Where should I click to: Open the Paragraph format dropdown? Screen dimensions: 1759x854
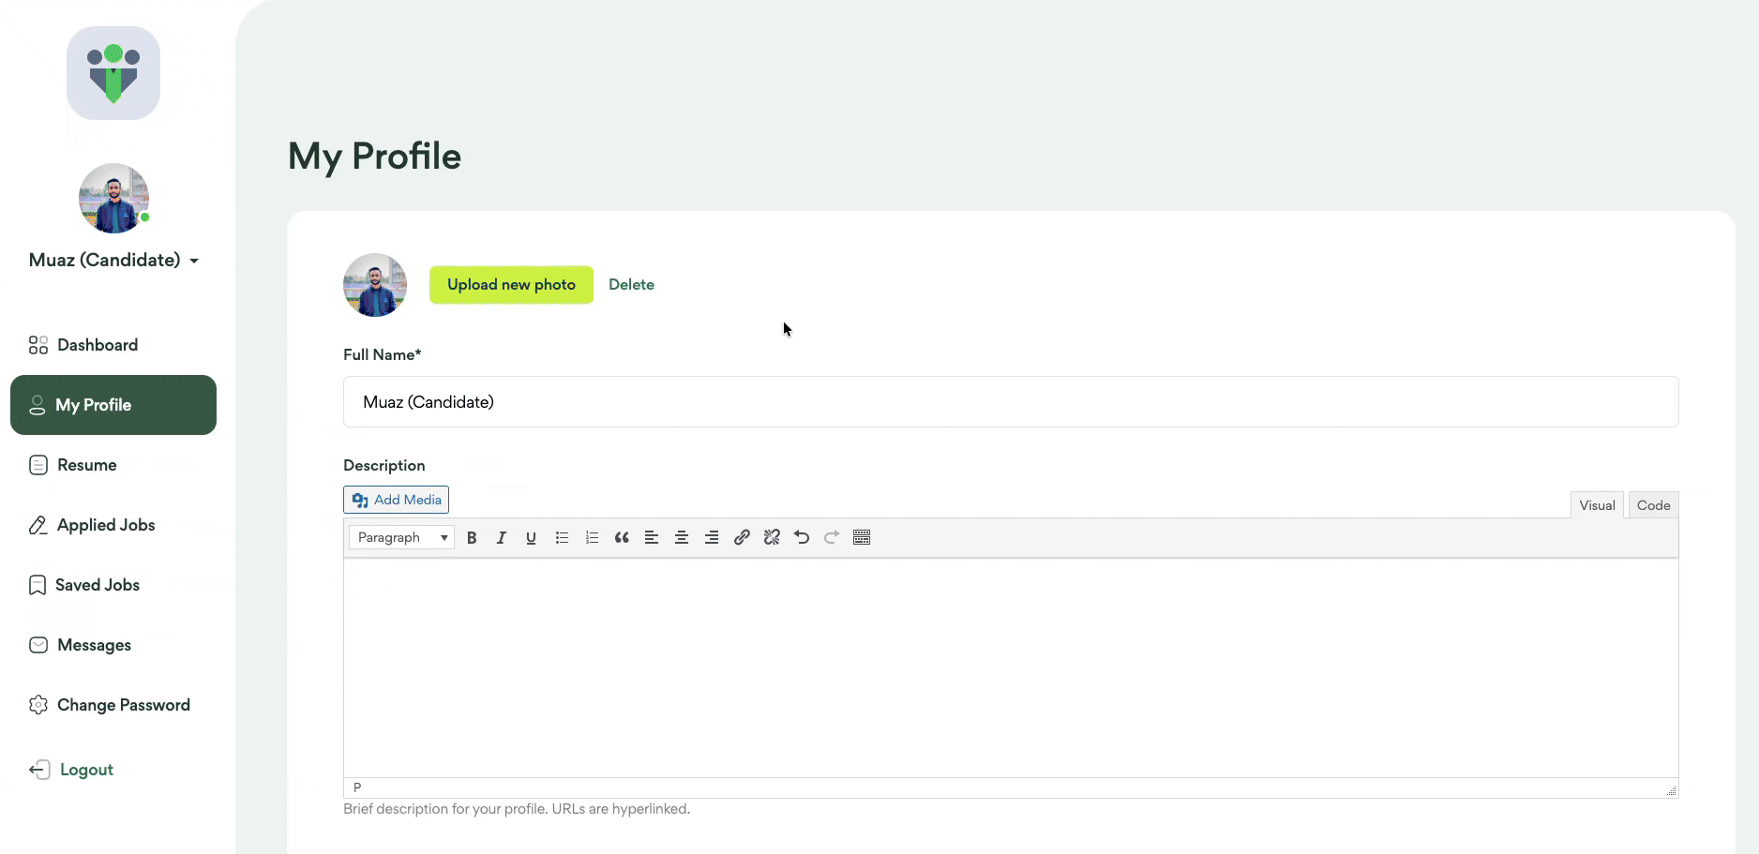click(401, 537)
